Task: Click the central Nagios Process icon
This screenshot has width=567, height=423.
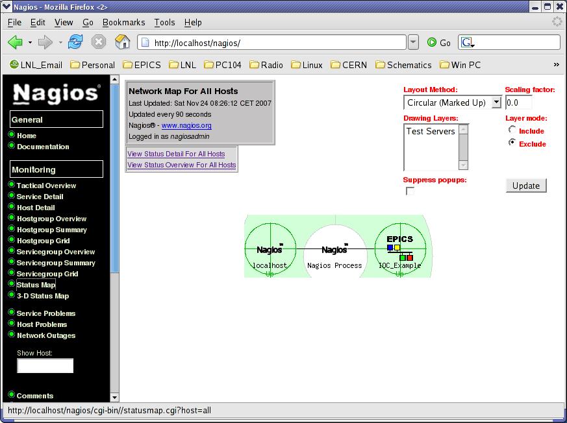Action: pyautogui.click(x=334, y=250)
